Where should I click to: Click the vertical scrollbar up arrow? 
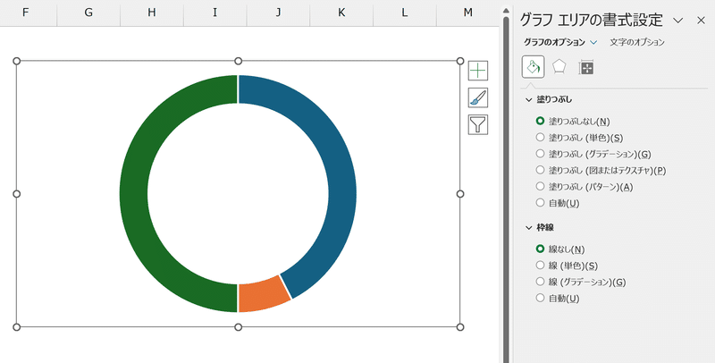(x=506, y=10)
